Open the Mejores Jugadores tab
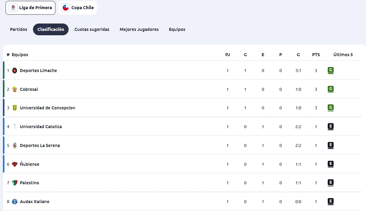The width and height of the screenshot is (366, 211). coord(139,29)
